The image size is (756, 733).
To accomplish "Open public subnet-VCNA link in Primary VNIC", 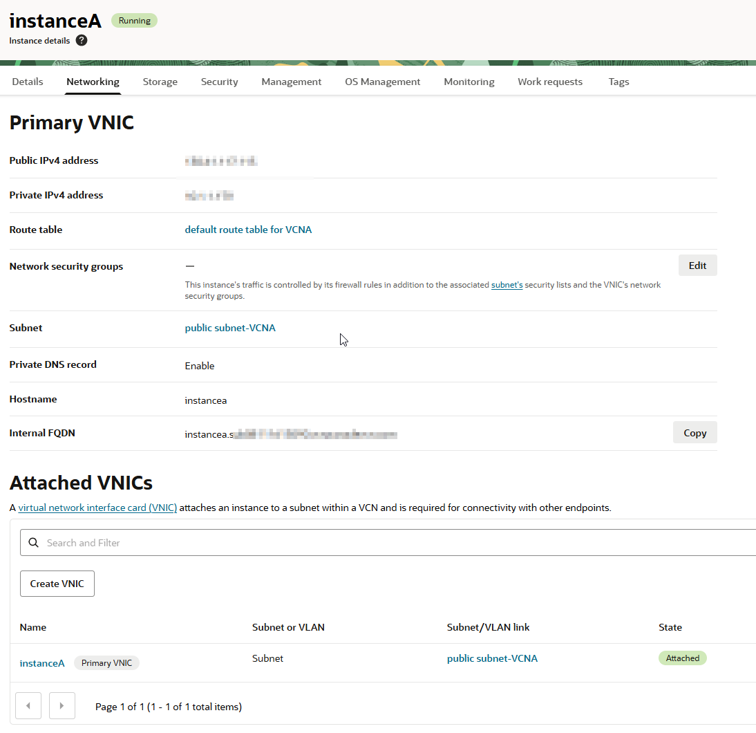I will 230,328.
